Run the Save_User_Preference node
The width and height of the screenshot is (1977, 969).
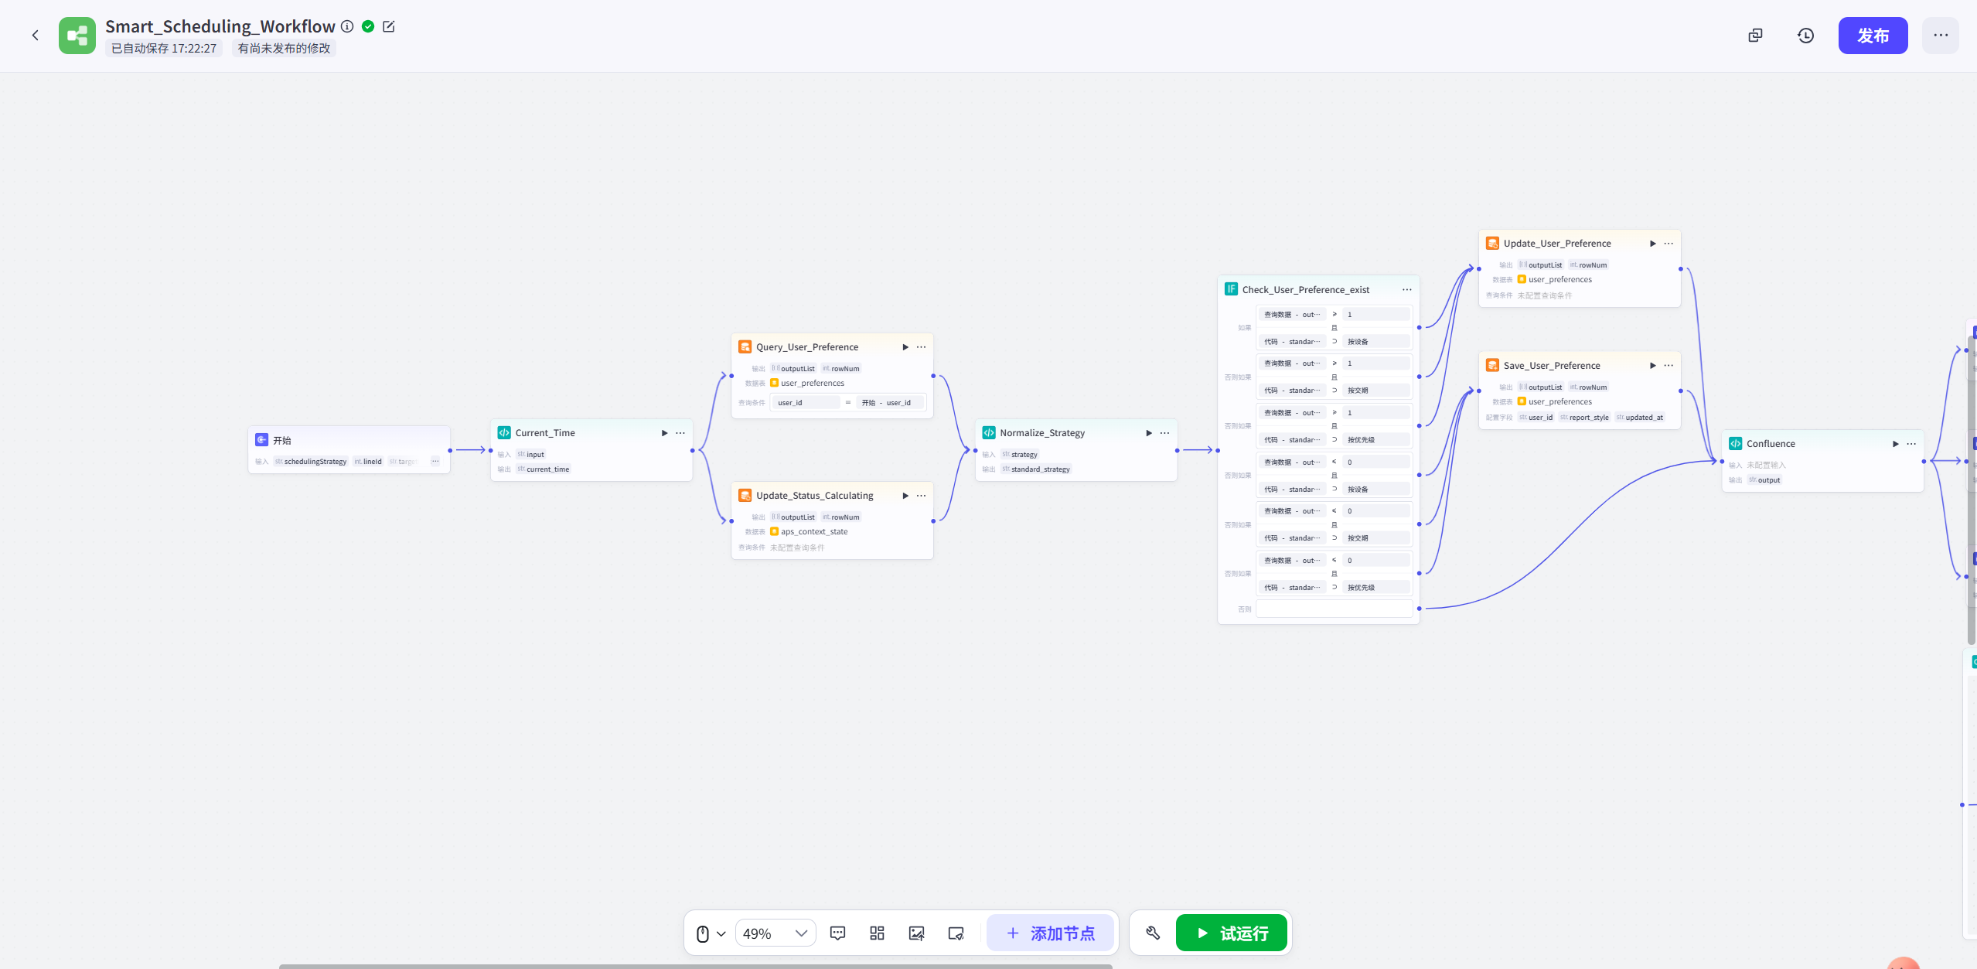(1653, 366)
